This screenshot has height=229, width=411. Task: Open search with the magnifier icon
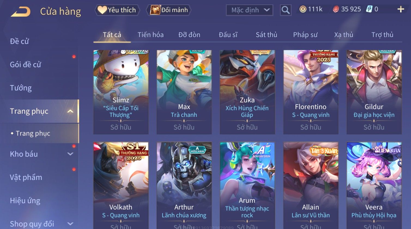286,10
